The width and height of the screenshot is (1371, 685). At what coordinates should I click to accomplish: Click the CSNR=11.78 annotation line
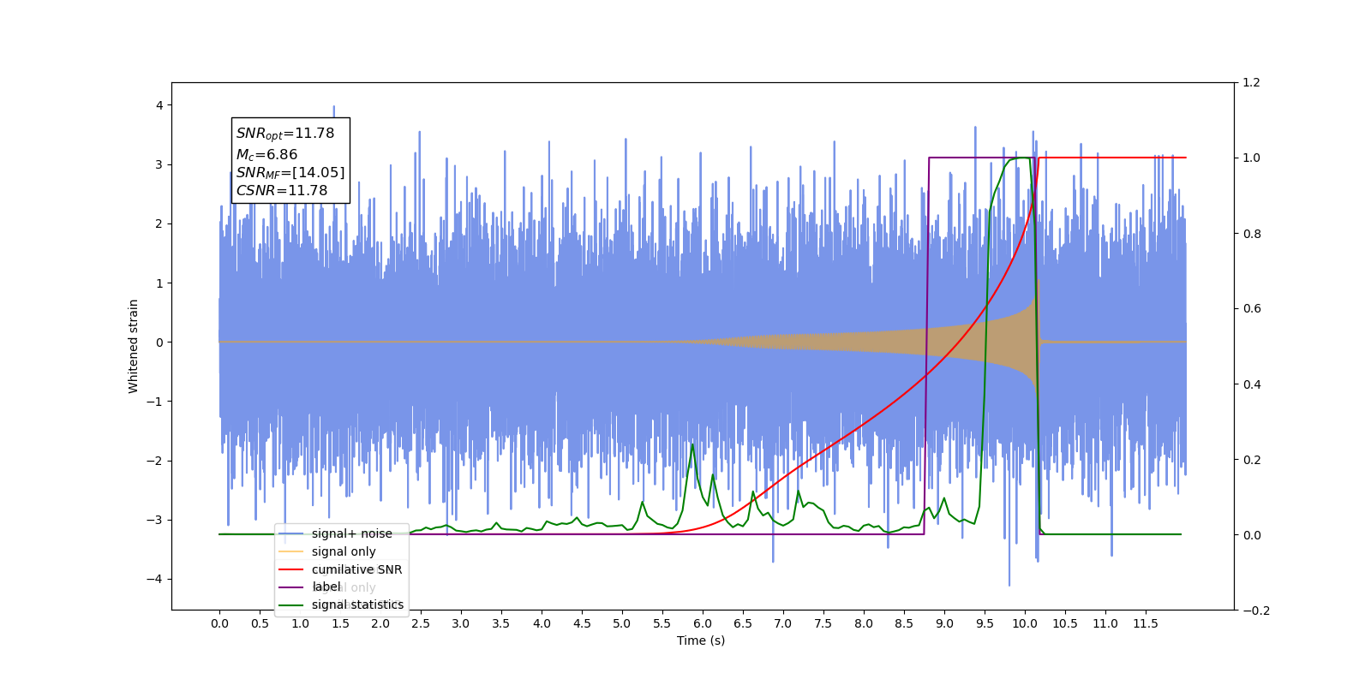tap(282, 191)
